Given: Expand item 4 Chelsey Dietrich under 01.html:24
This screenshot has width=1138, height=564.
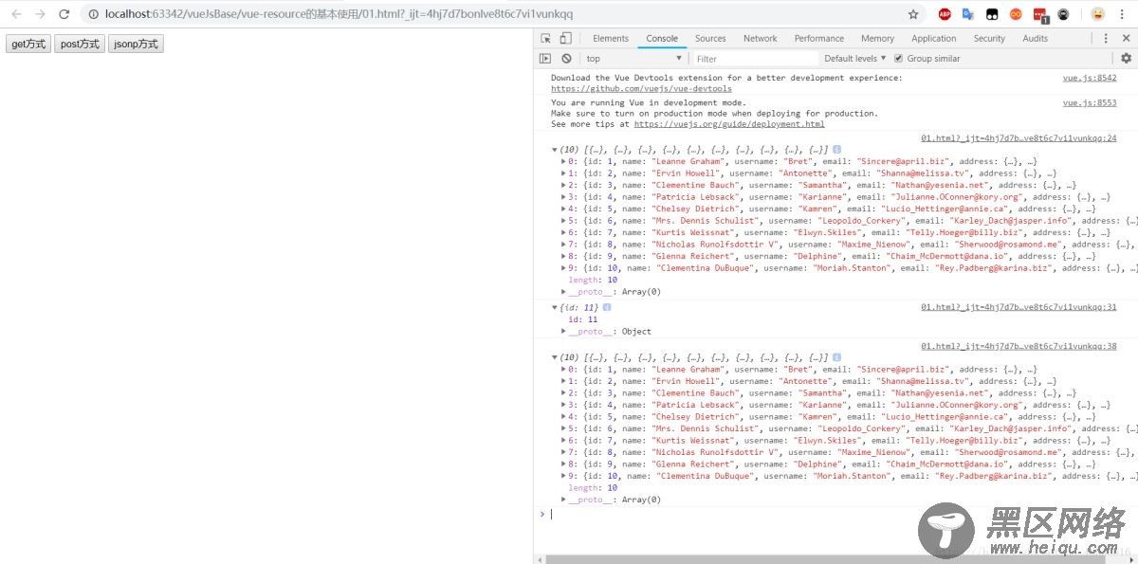Looking at the screenshot, I should 563,209.
